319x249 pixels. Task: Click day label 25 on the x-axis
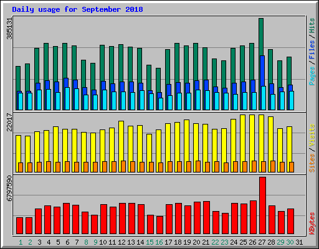tap(243, 242)
